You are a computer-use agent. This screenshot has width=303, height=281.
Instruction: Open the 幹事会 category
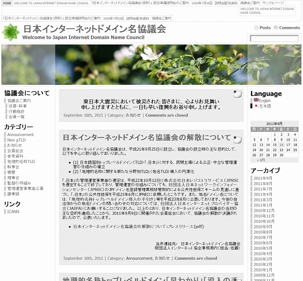point(13,167)
